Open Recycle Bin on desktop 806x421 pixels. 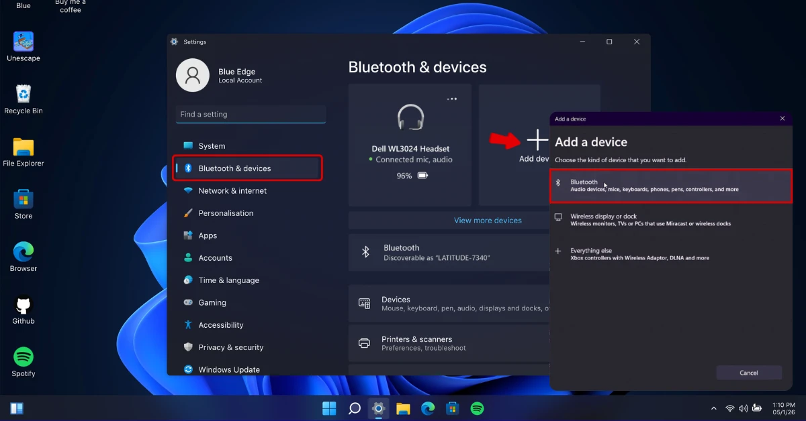click(x=24, y=99)
